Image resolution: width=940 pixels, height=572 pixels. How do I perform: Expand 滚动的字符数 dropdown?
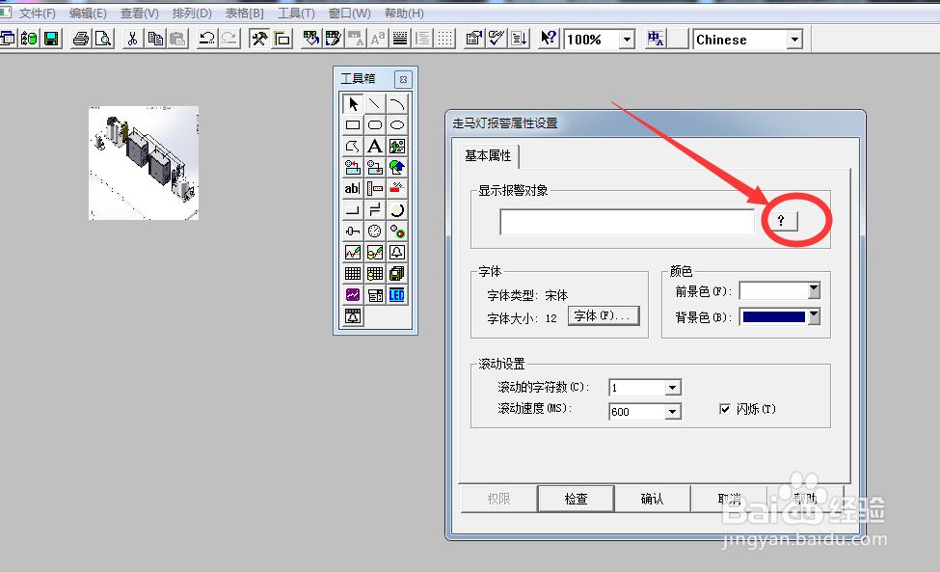point(673,388)
